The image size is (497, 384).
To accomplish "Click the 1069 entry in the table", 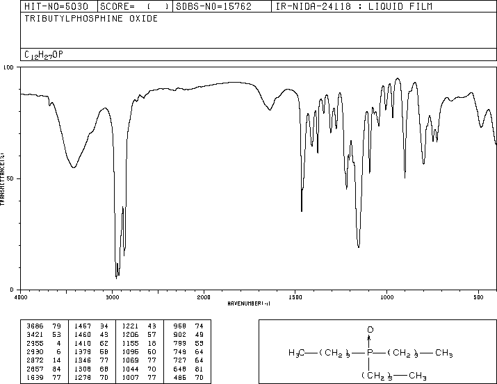I will [x=130, y=360].
